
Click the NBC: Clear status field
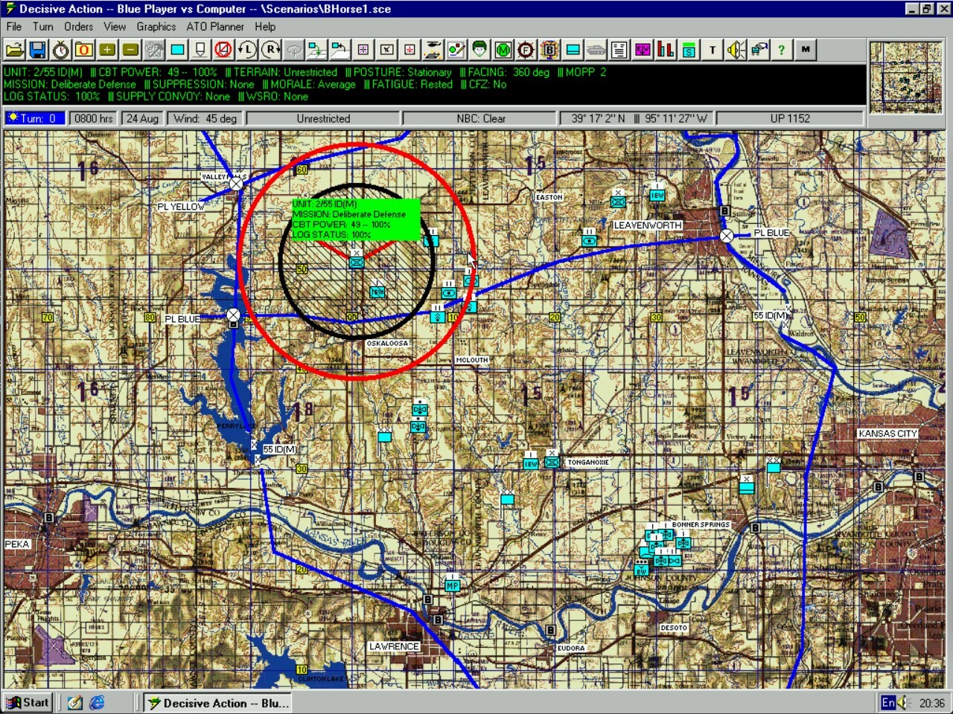481,118
